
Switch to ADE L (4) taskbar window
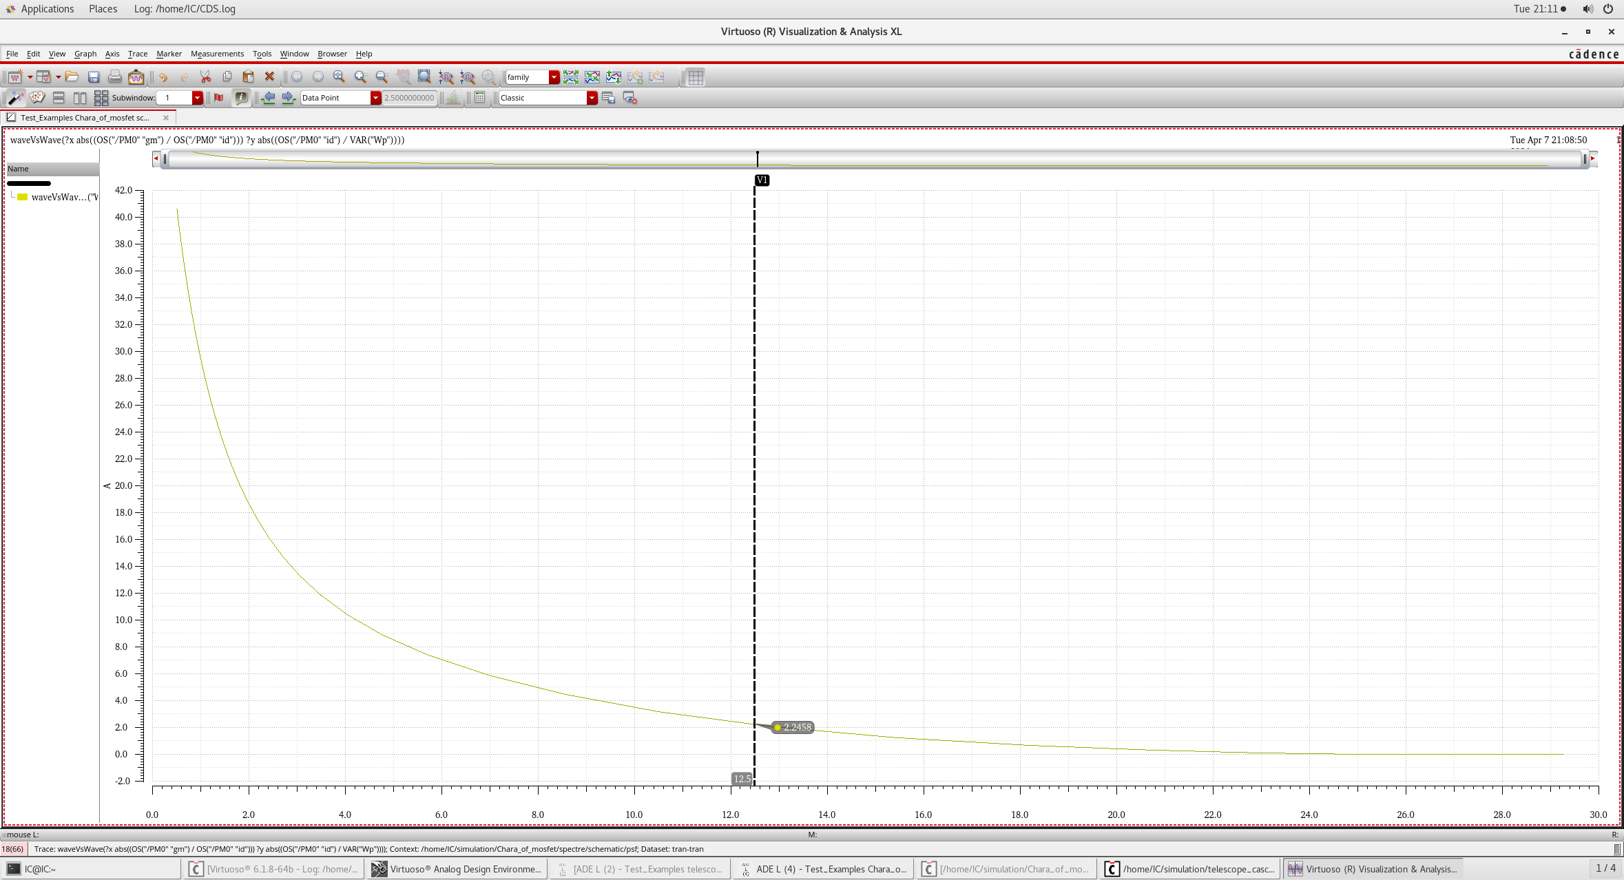[824, 869]
